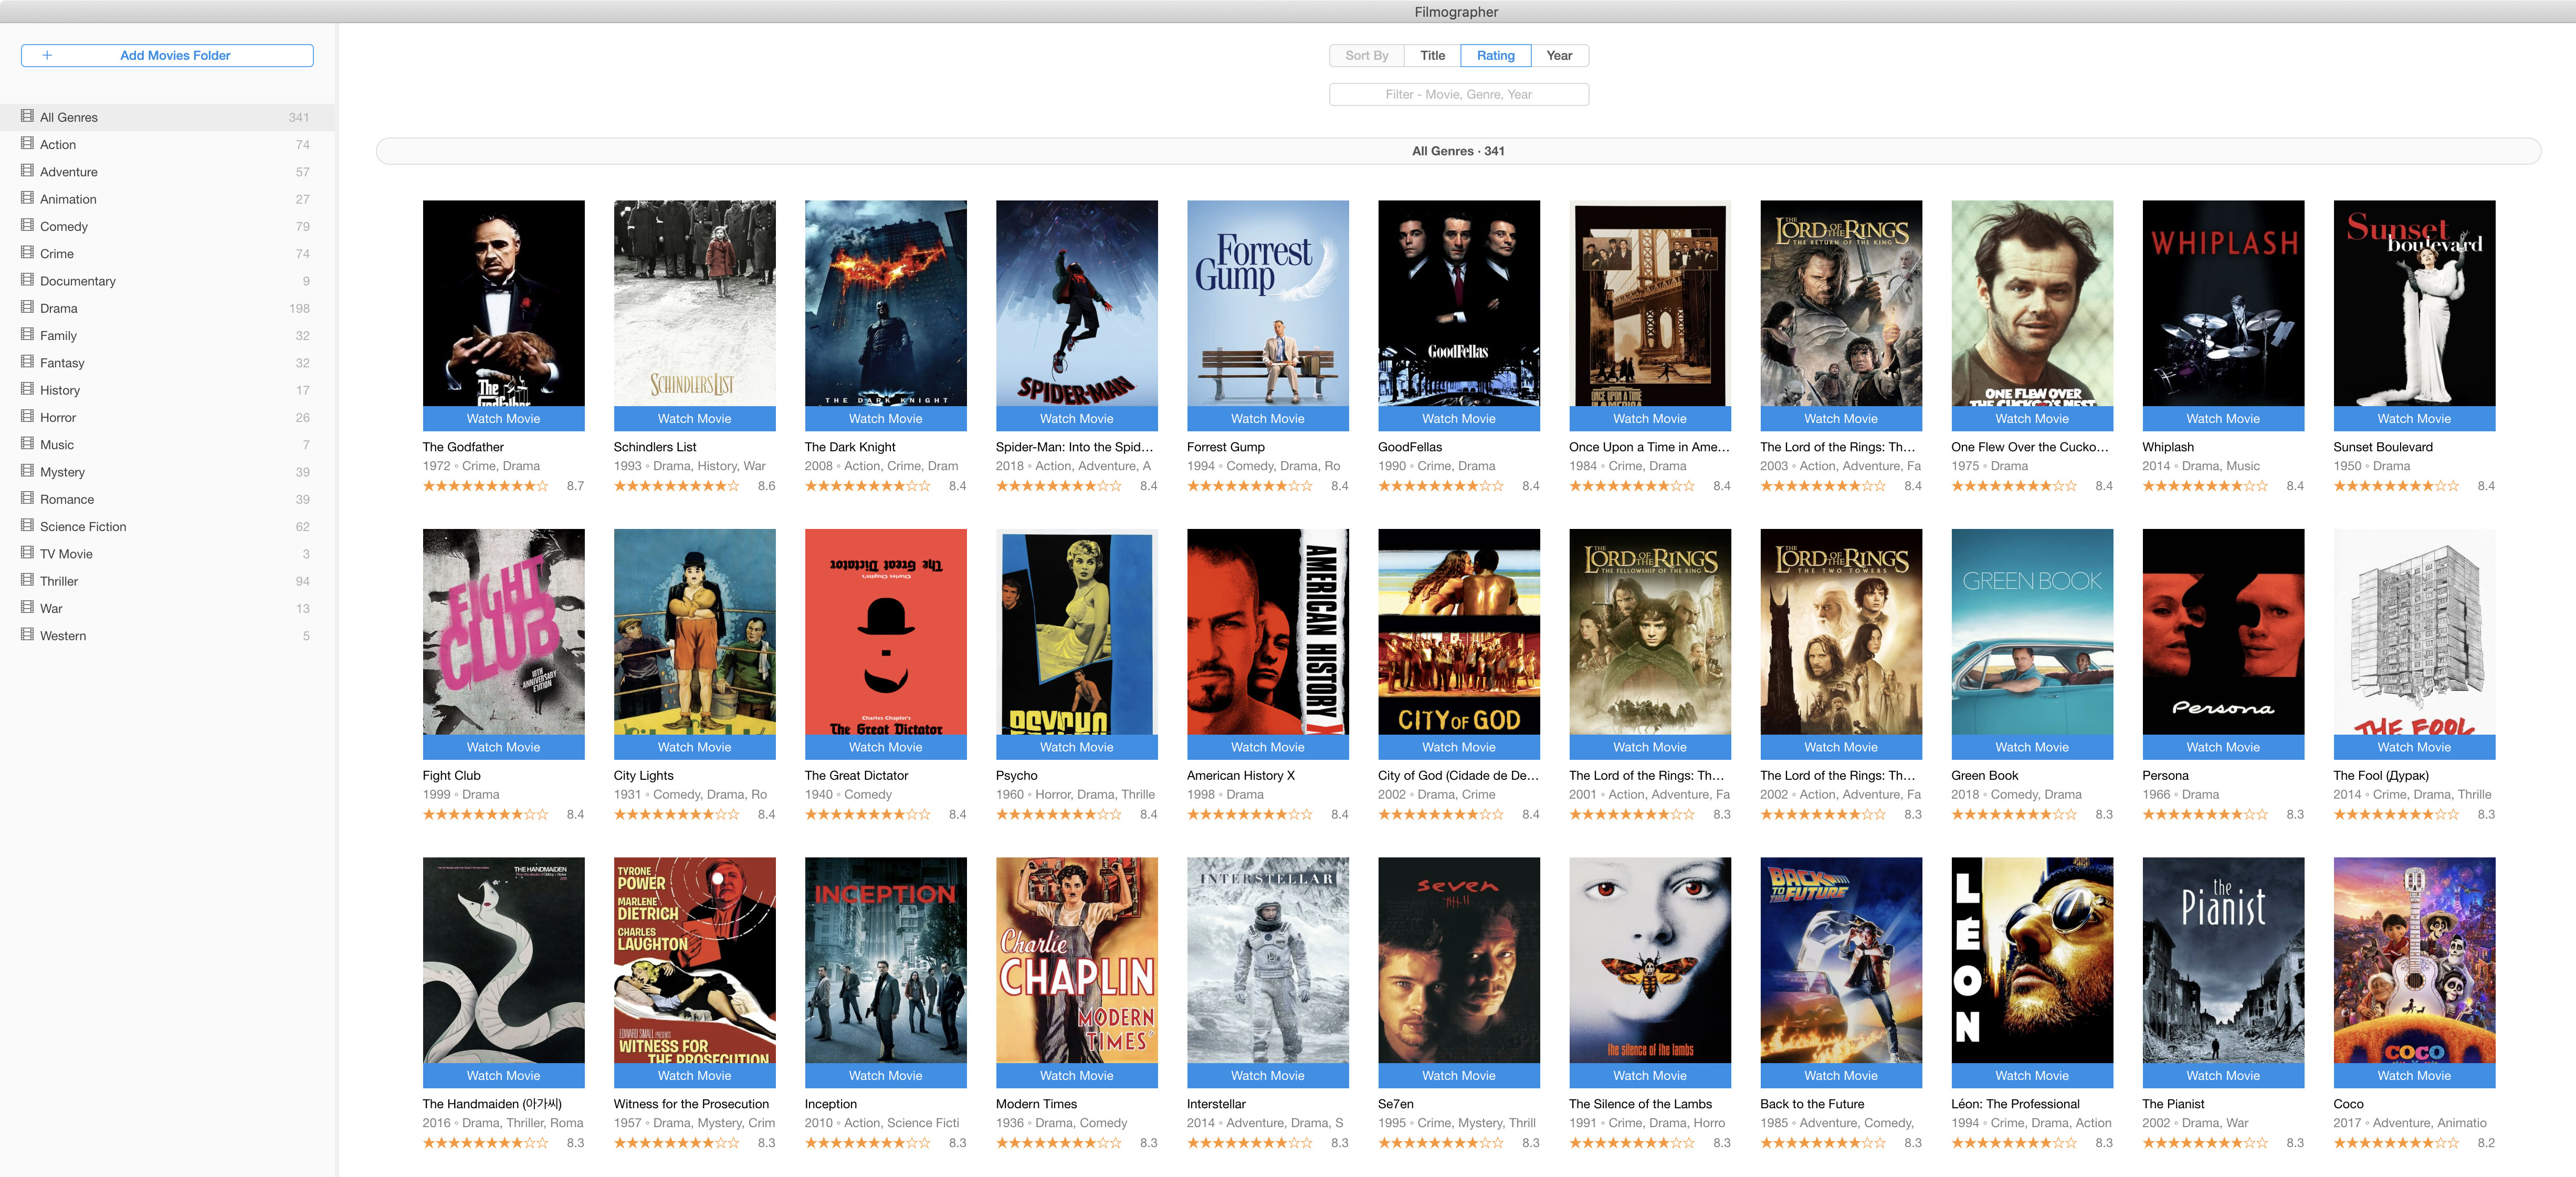Click the film icon beside TV Movie
This screenshot has height=1177, width=2576.
27,552
